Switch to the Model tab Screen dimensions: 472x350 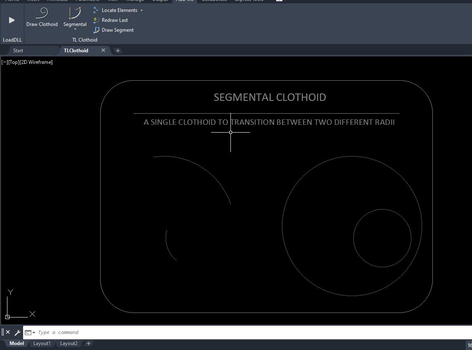16,343
